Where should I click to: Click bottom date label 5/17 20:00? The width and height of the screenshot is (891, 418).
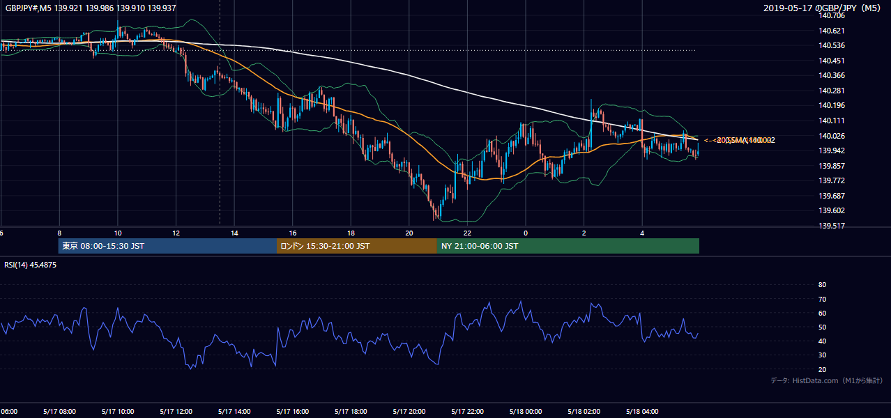(409, 411)
